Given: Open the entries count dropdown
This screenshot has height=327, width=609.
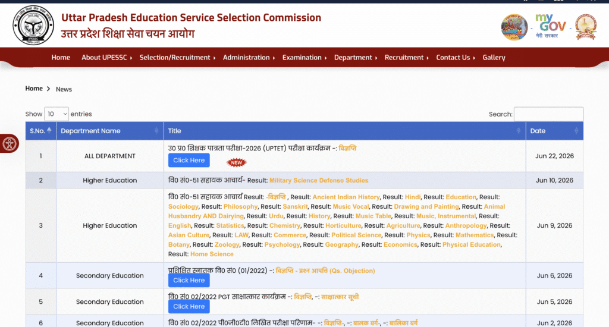Looking at the screenshot, I should [x=56, y=114].
